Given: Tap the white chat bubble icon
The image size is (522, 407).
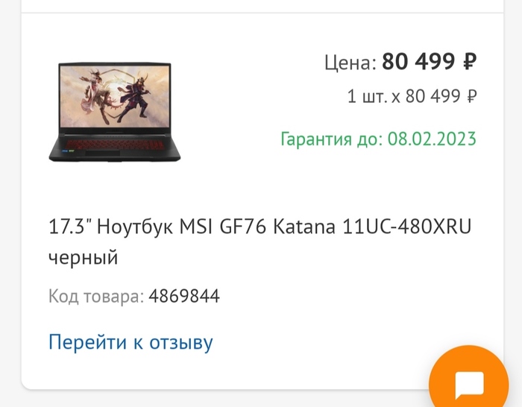Looking at the screenshot, I should pyautogui.click(x=469, y=385).
